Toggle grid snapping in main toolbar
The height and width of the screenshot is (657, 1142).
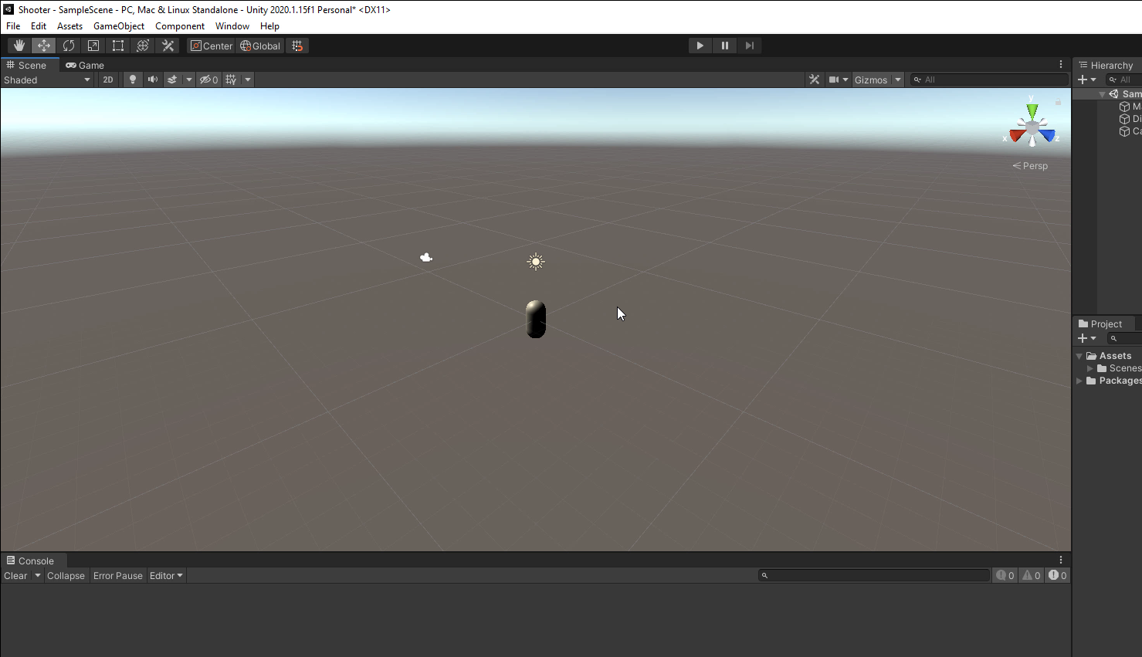[297, 46]
